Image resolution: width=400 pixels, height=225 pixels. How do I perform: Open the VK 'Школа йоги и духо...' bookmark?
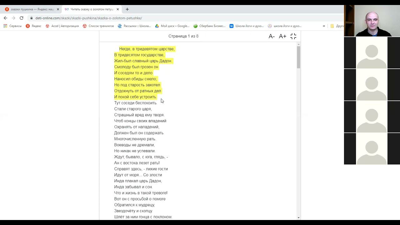coord(247,26)
